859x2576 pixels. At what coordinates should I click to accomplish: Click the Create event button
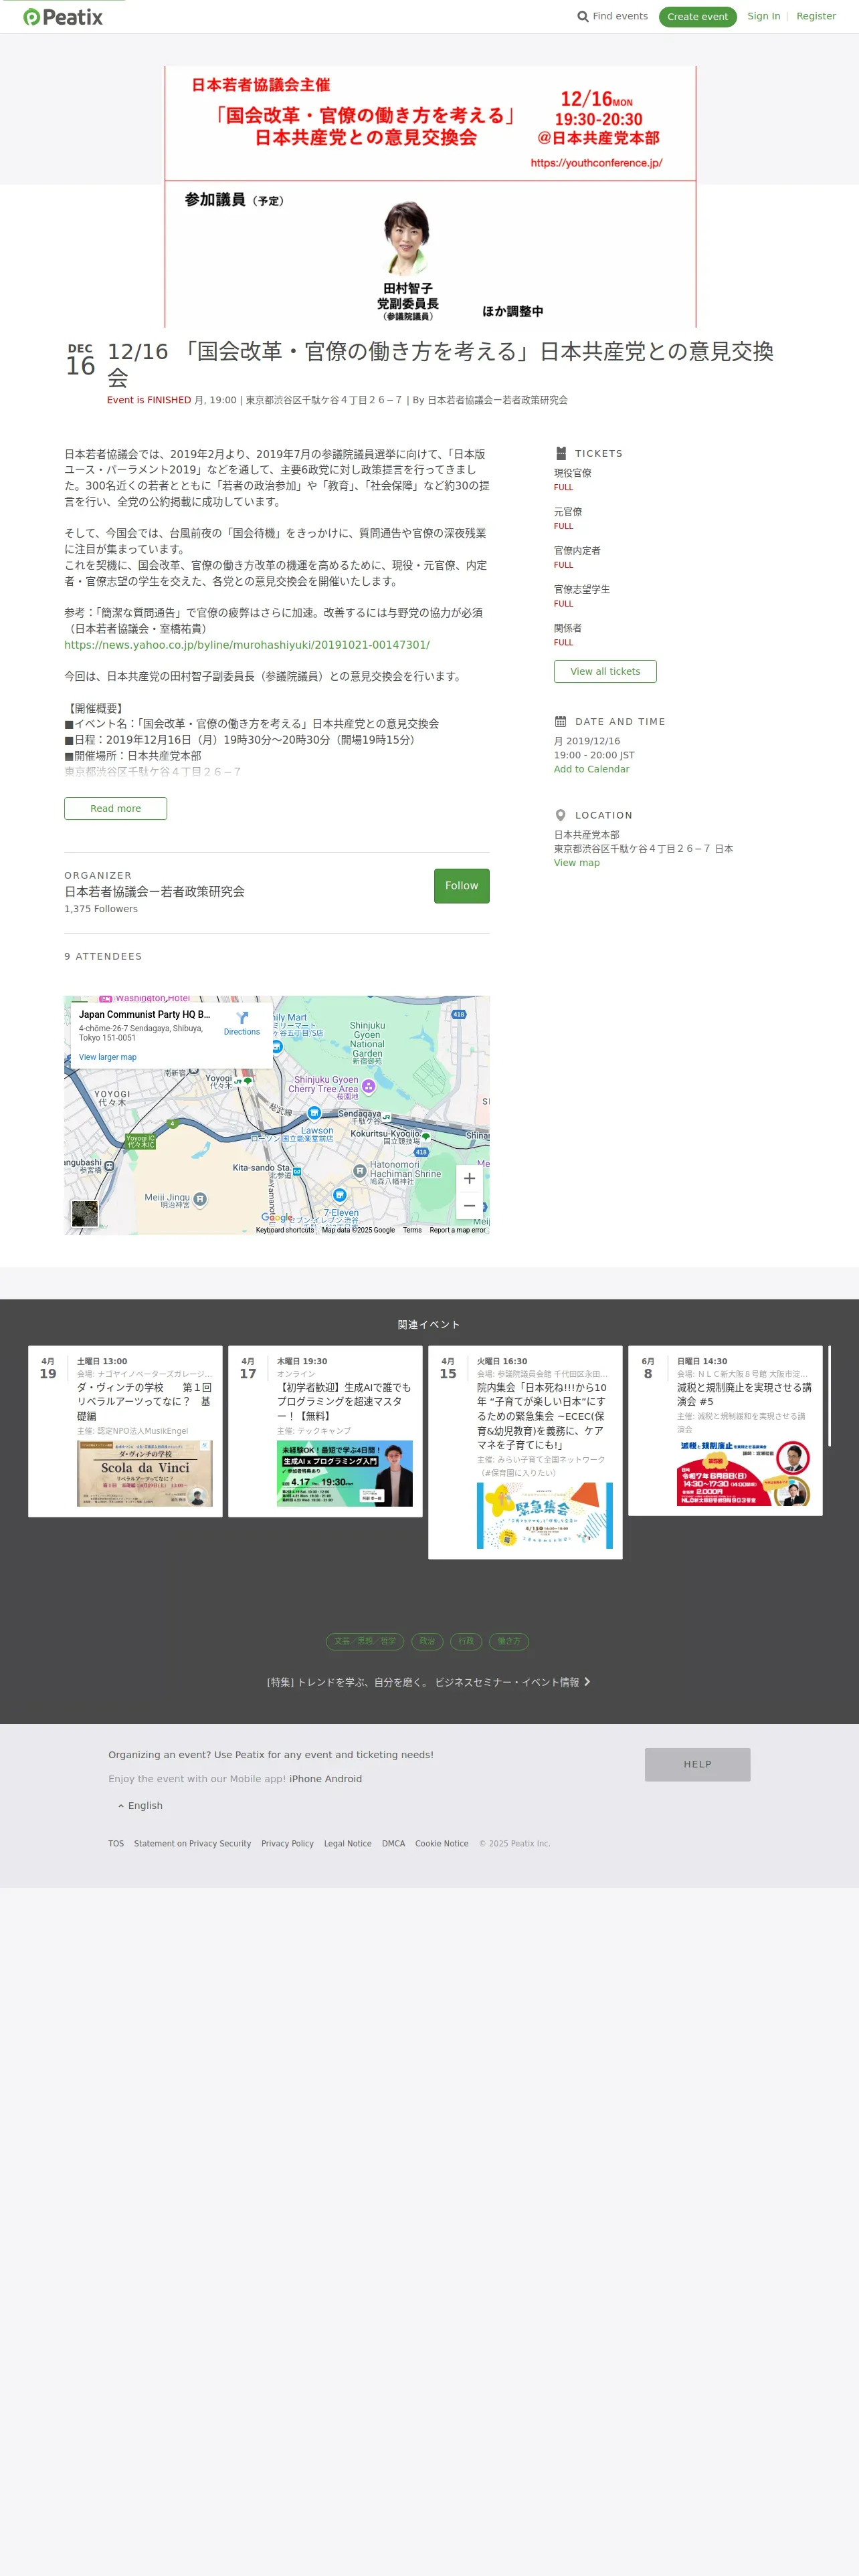(697, 17)
